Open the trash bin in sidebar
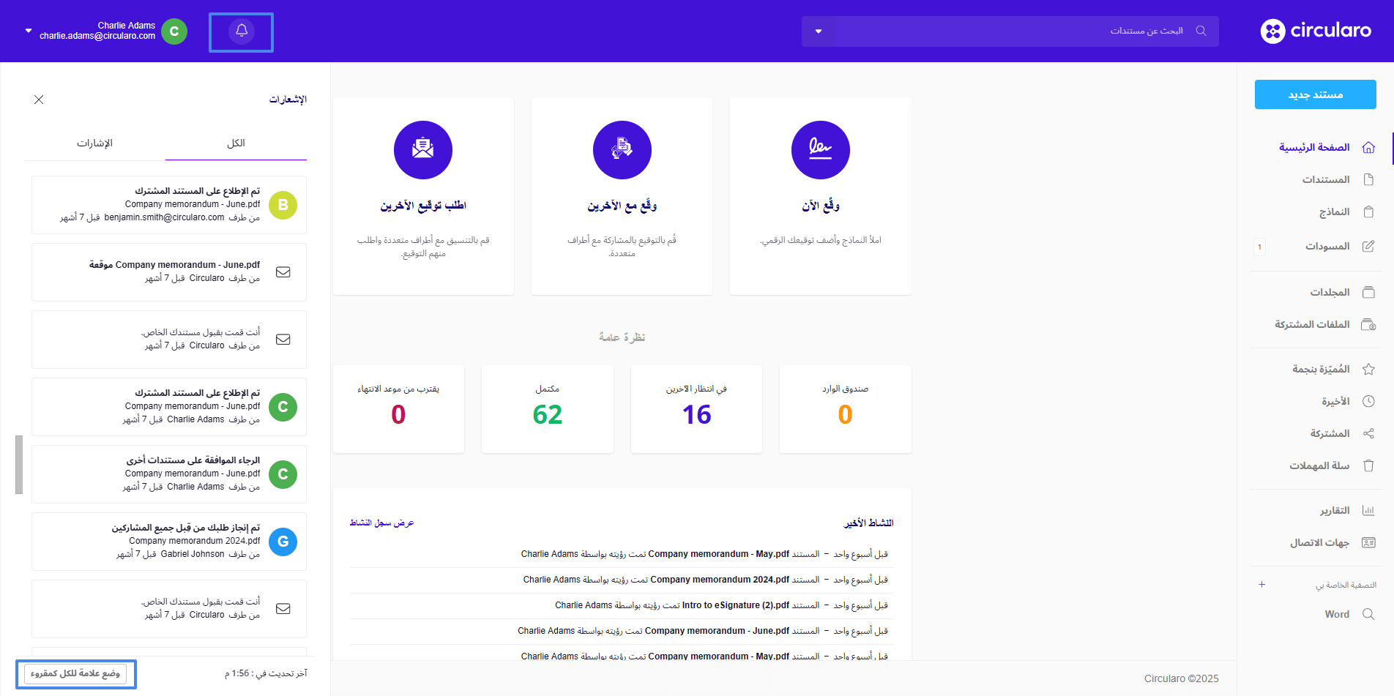This screenshot has height=696, width=1394. click(1368, 465)
